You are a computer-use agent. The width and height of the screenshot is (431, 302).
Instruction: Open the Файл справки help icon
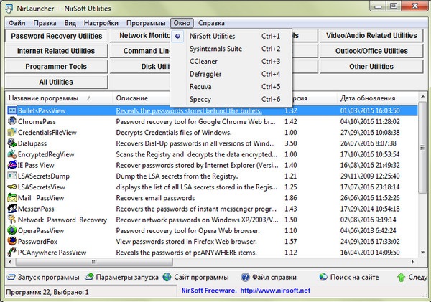(x=246, y=277)
